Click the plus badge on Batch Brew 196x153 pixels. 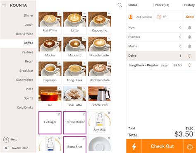click(x=109, y=88)
